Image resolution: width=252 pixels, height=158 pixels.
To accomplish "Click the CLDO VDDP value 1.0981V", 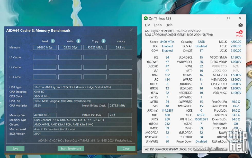I will click(x=236, y=62).
